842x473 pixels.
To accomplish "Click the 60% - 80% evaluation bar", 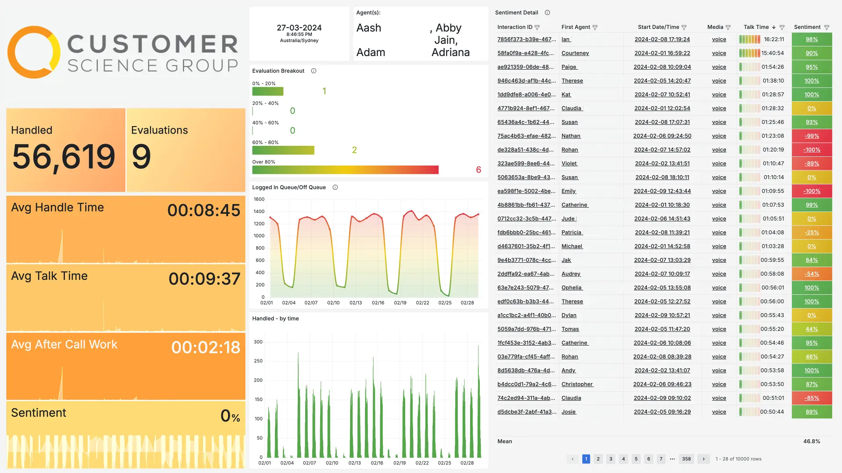I will pos(283,150).
